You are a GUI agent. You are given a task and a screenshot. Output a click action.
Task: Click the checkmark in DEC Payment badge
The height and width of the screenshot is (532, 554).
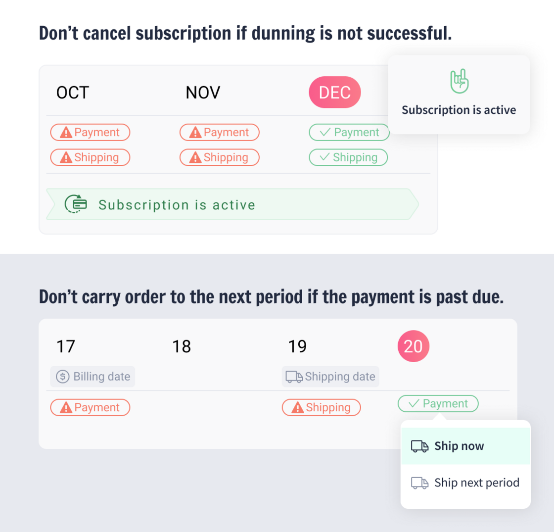pyautogui.click(x=324, y=132)
